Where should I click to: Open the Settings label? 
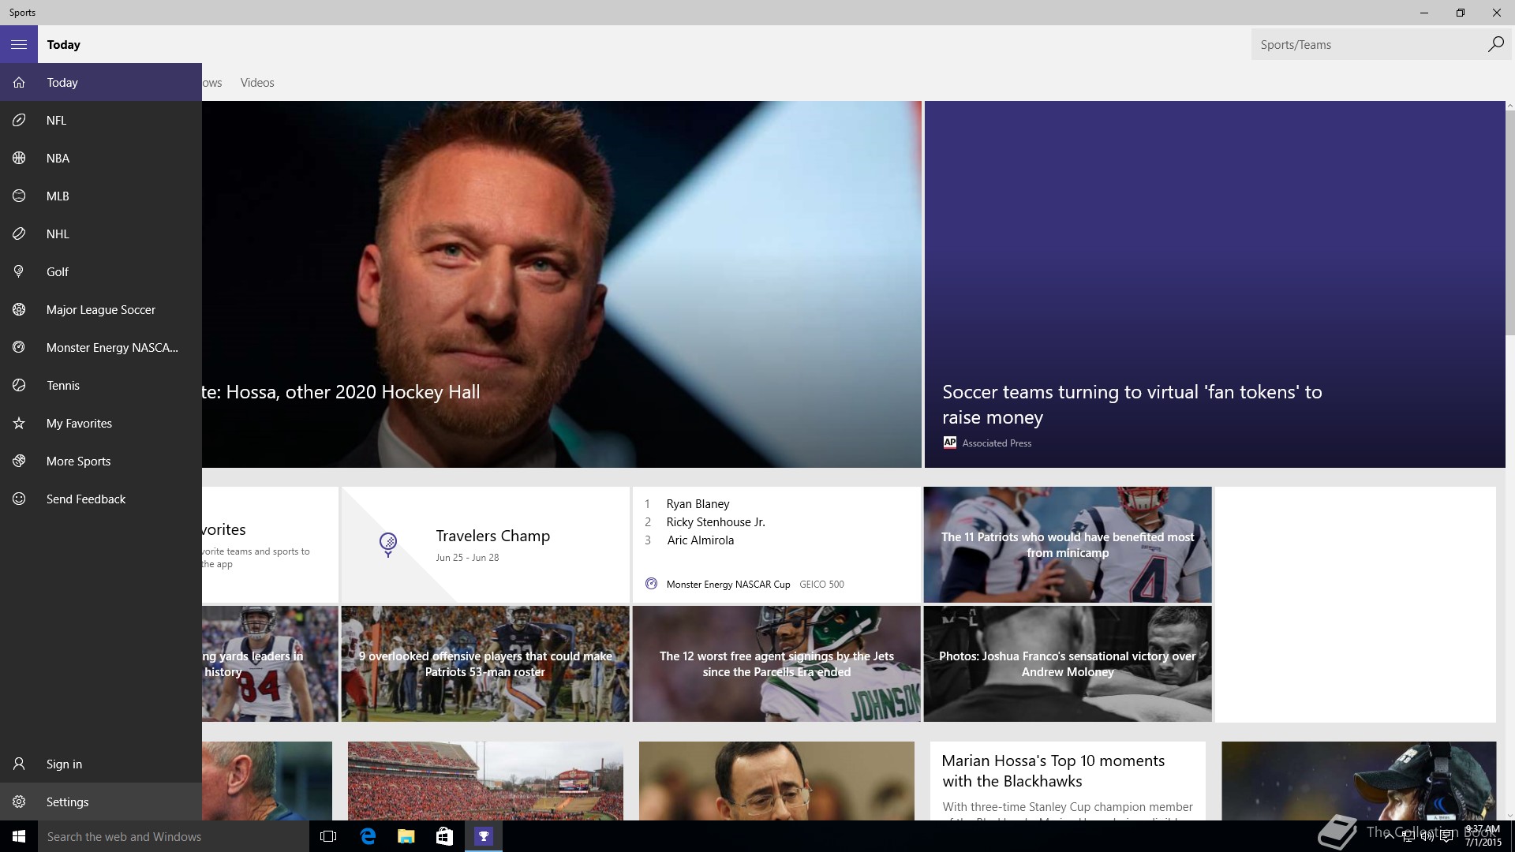[x=67, y=802]
